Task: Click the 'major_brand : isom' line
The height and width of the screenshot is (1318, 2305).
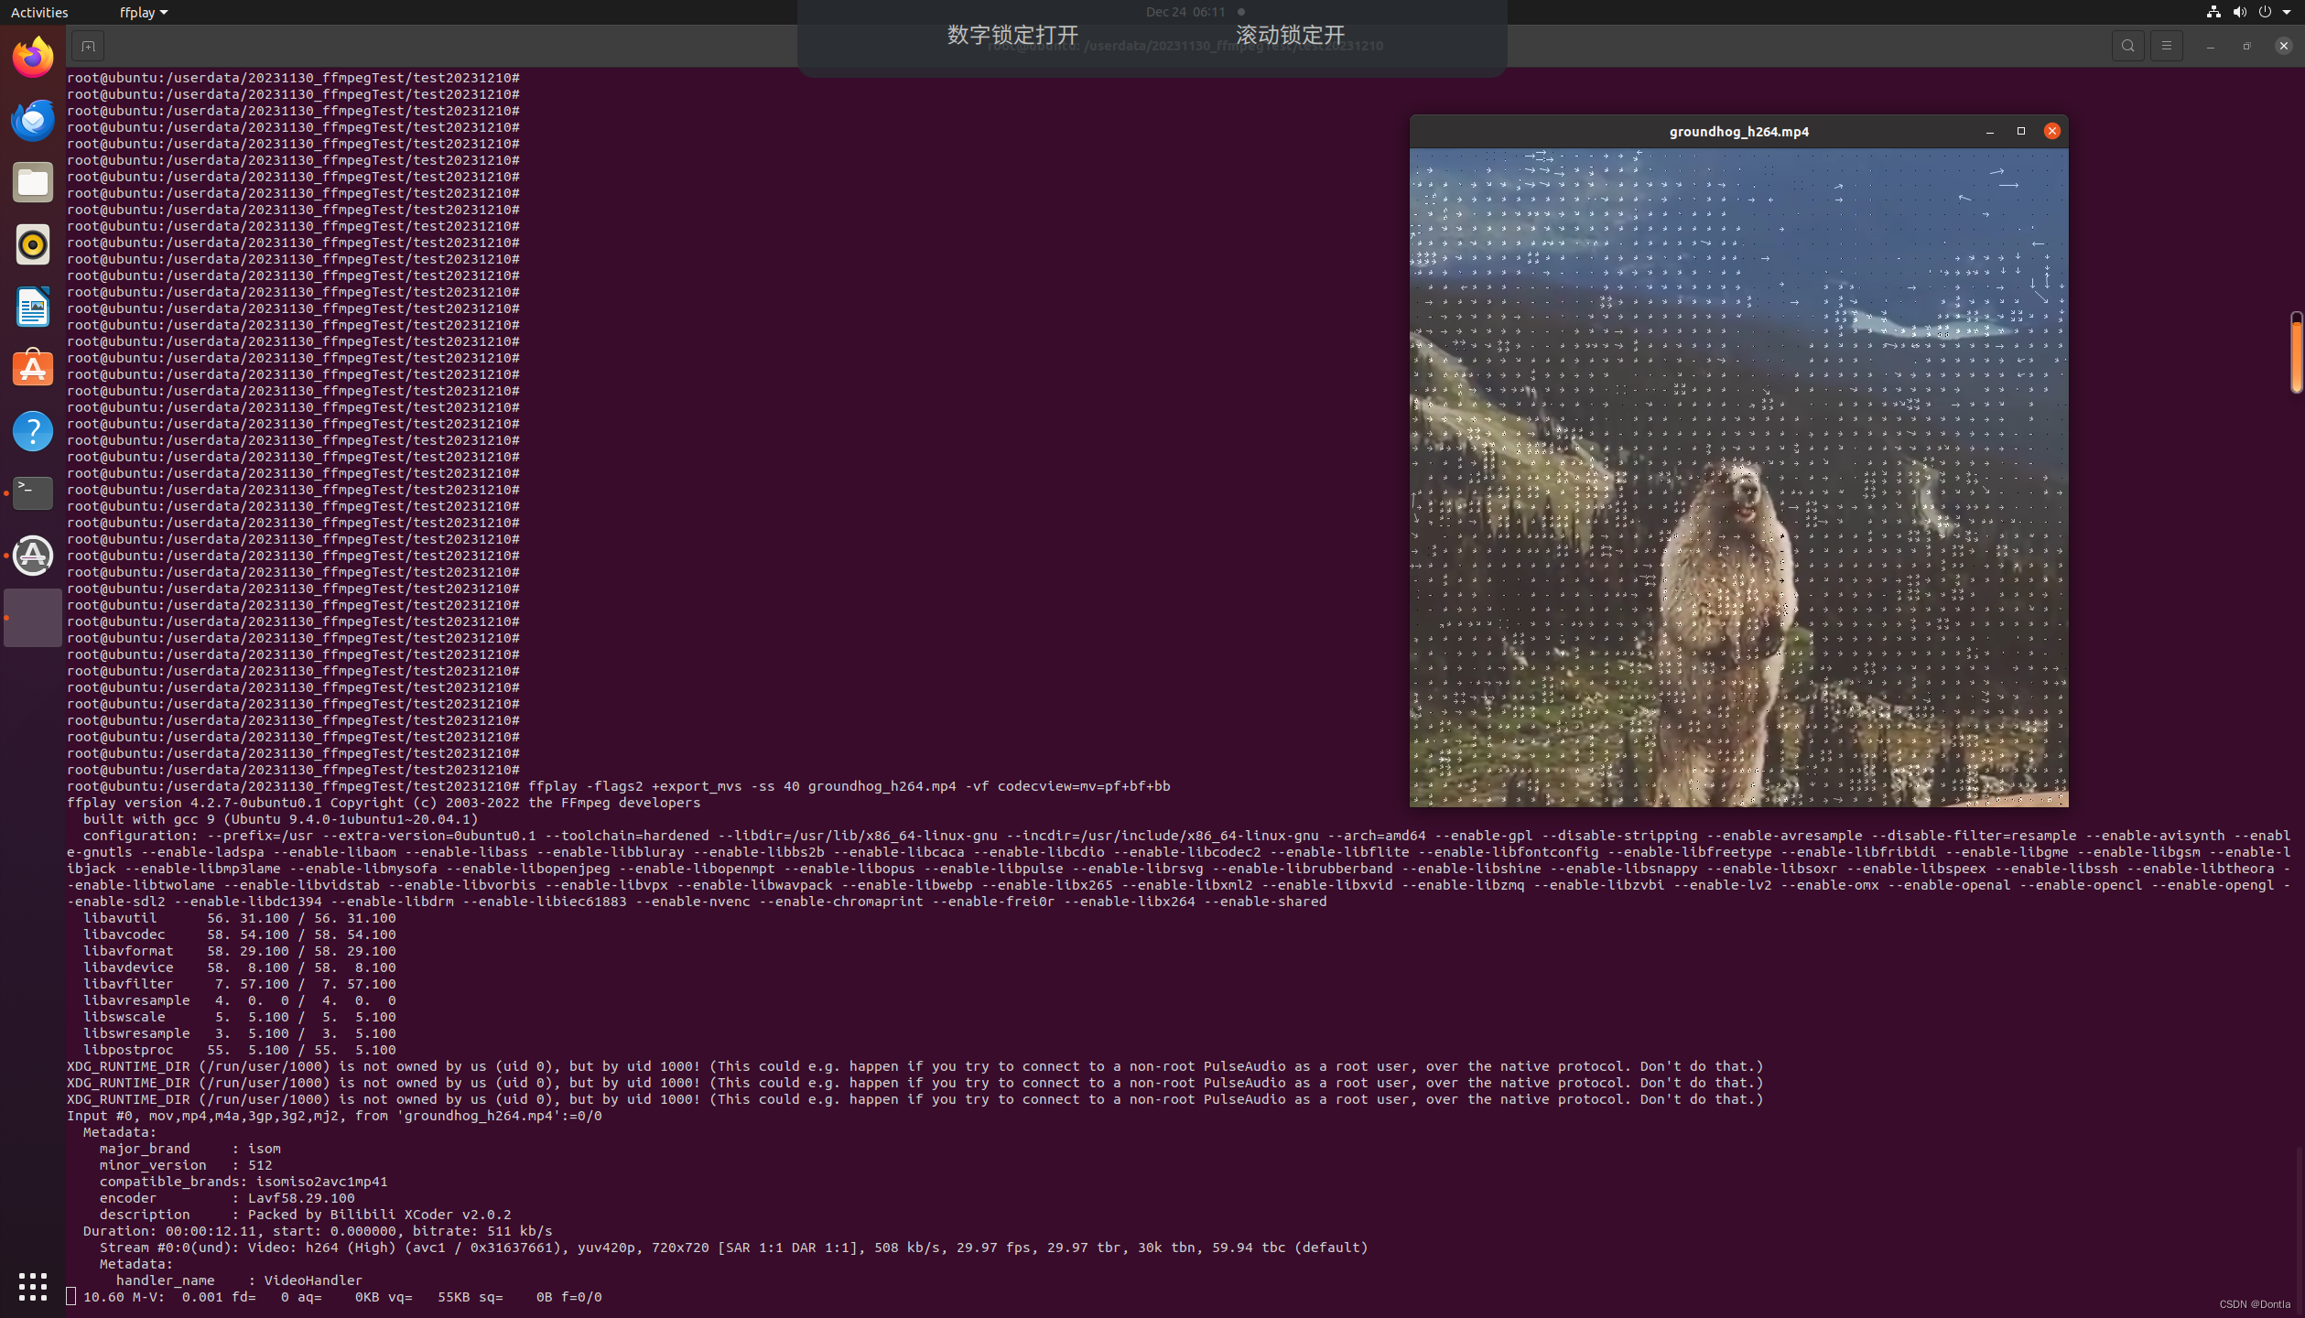Action: 190,1149
